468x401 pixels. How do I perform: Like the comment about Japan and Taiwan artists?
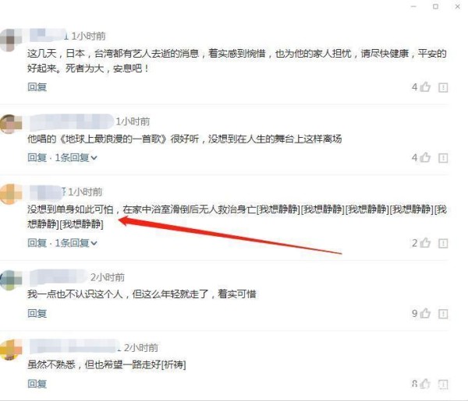(x=425, y=87)
